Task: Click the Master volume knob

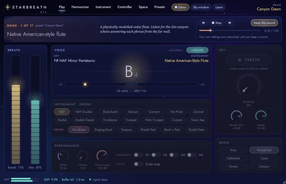Action: pyautogui.click(x=261, y=116)
